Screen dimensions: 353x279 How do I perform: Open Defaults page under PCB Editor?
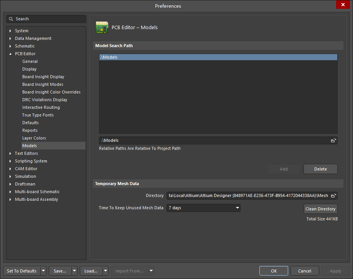[30, 123]
